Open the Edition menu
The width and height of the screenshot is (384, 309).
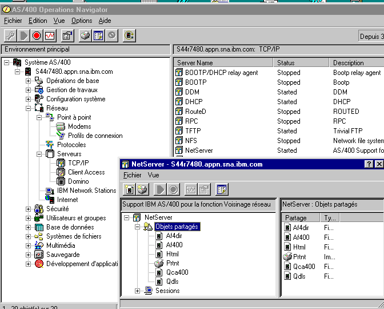(x=38, y=21)
